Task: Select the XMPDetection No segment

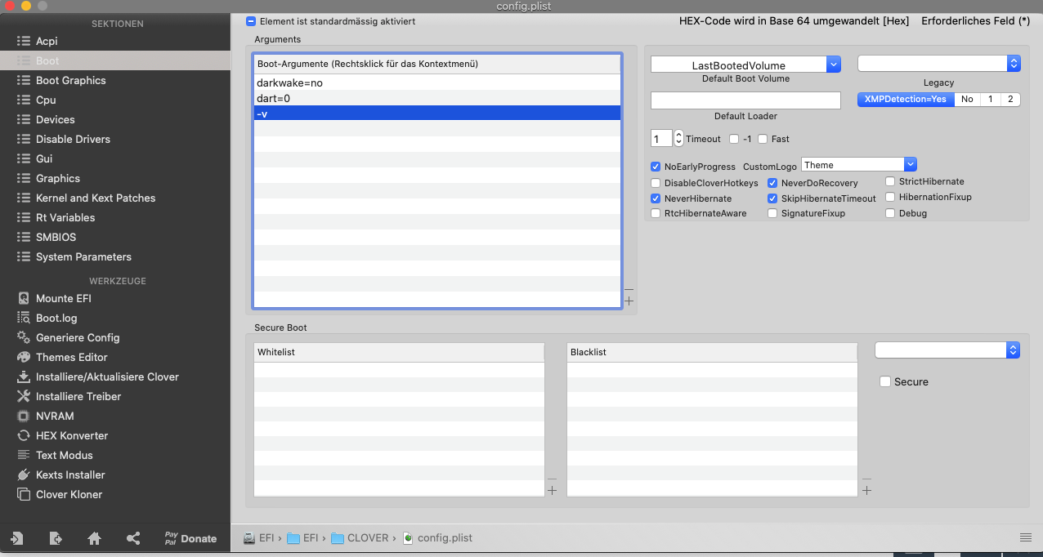Action: [x=967, y=99]
